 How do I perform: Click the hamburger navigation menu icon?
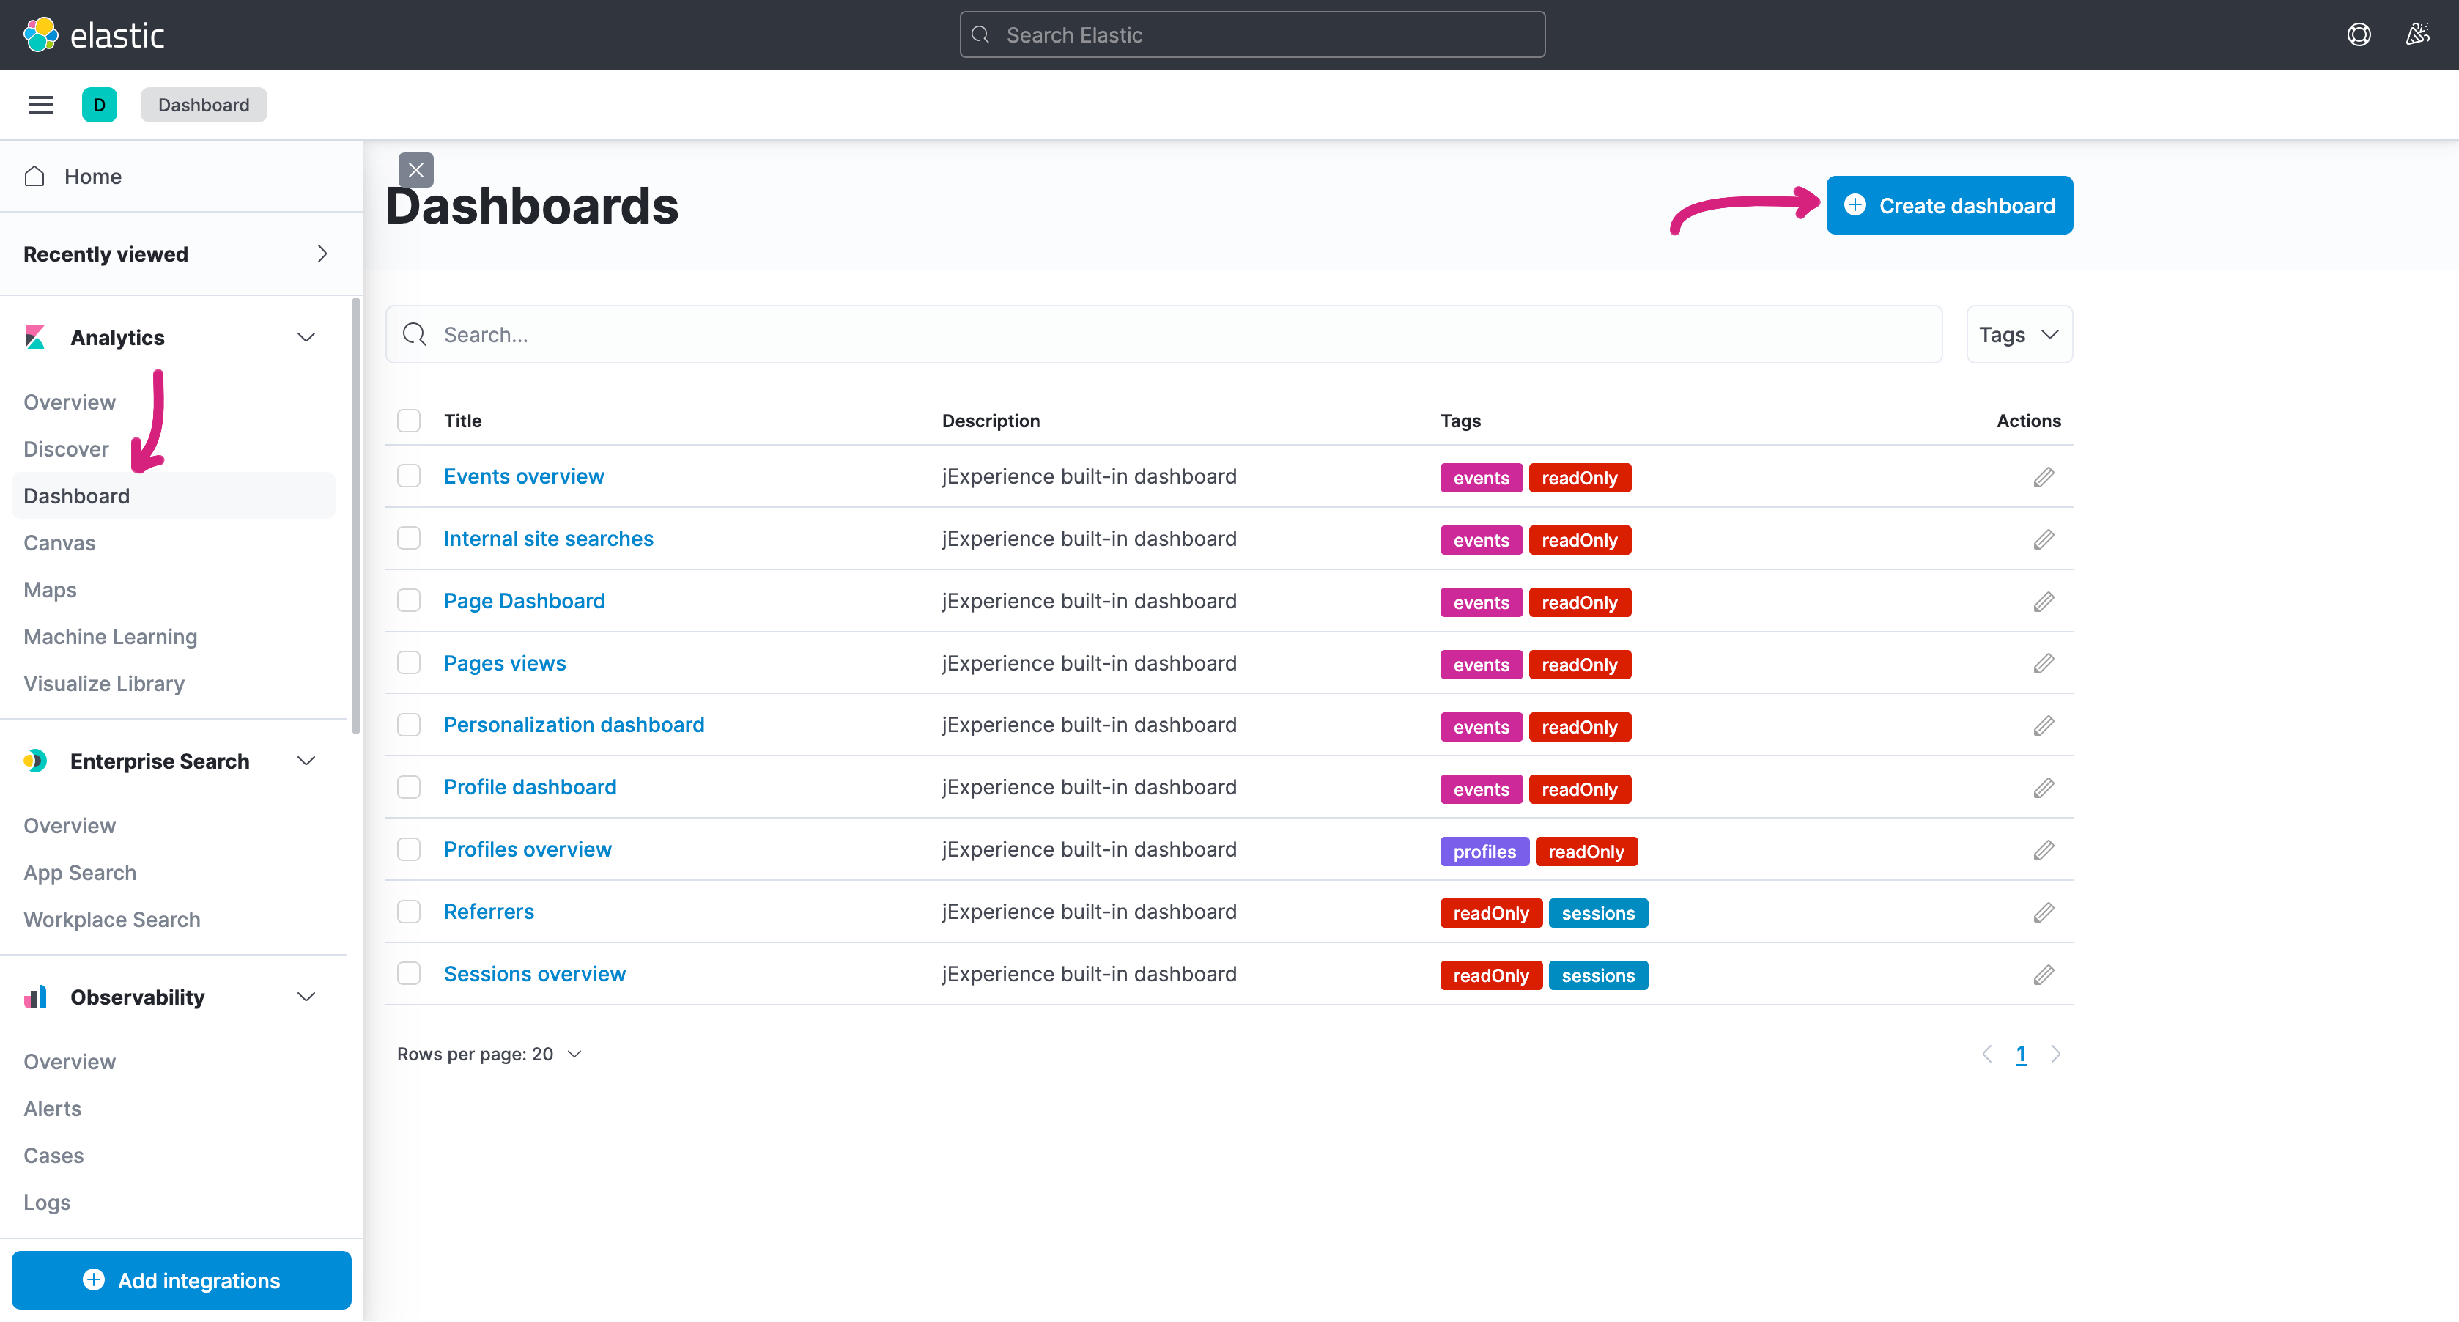pos(40,105)
